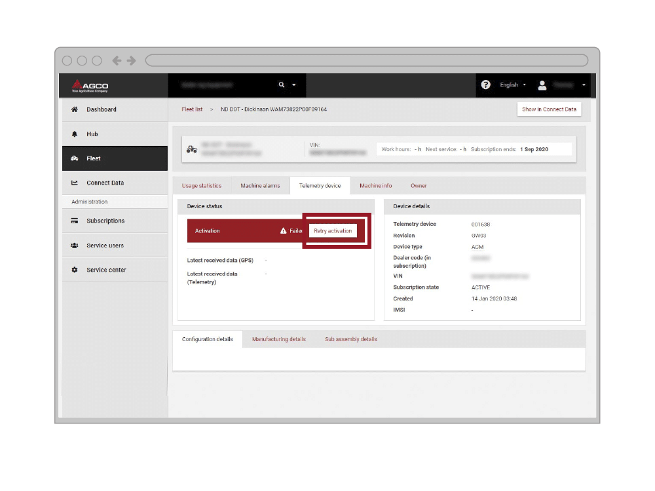Click the Device details panel header
The image size is (655, 491).
[x=482, y=206]
